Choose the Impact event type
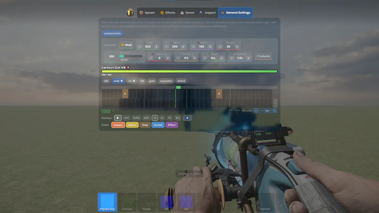This screenshot has height=213, width=379. click(x=118, y=125)
